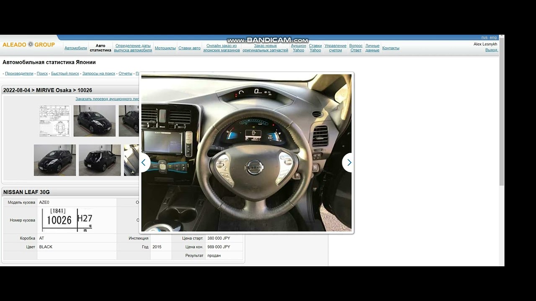536x301 pixels.
Task: Open the Автомобили menu link
Action: tap(76, 48)
